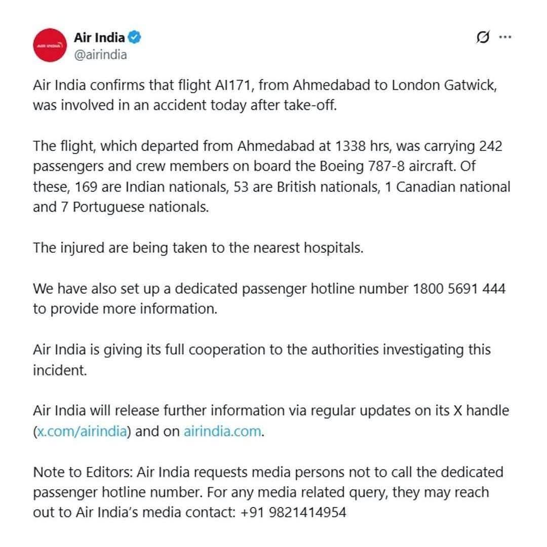
Task: Click the Air India profile avatar
Action: coord(50,46)
